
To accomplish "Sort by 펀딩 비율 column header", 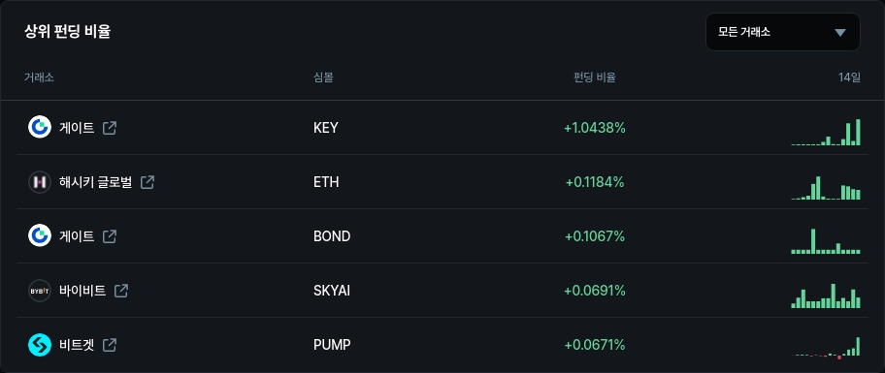I will point(594,78).
